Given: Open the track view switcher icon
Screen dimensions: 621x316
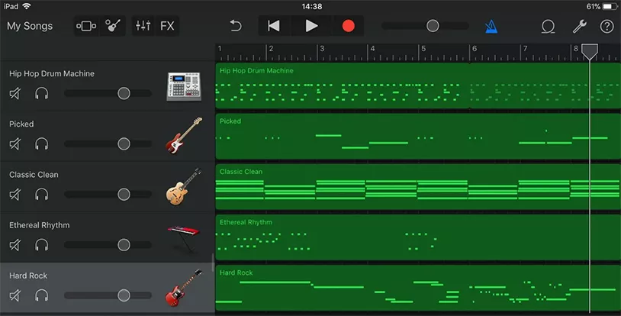Looking at the screenshot, I should point(86,26).
